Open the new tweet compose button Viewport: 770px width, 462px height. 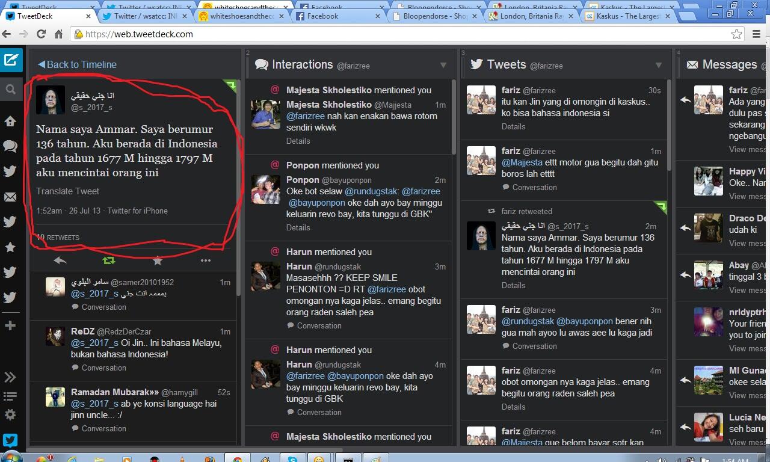pos(11,60)
